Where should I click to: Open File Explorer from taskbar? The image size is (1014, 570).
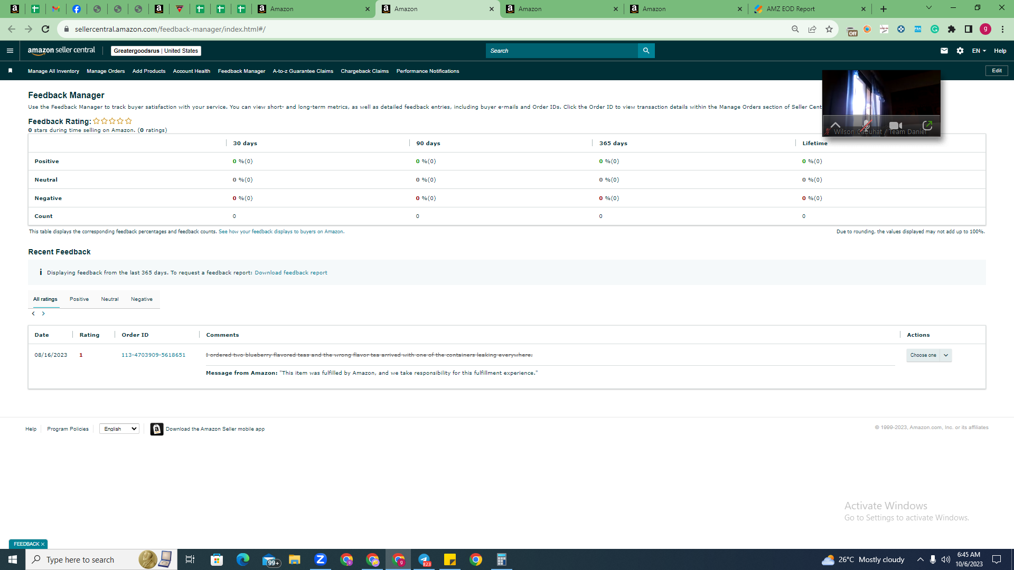pos(294,559)
